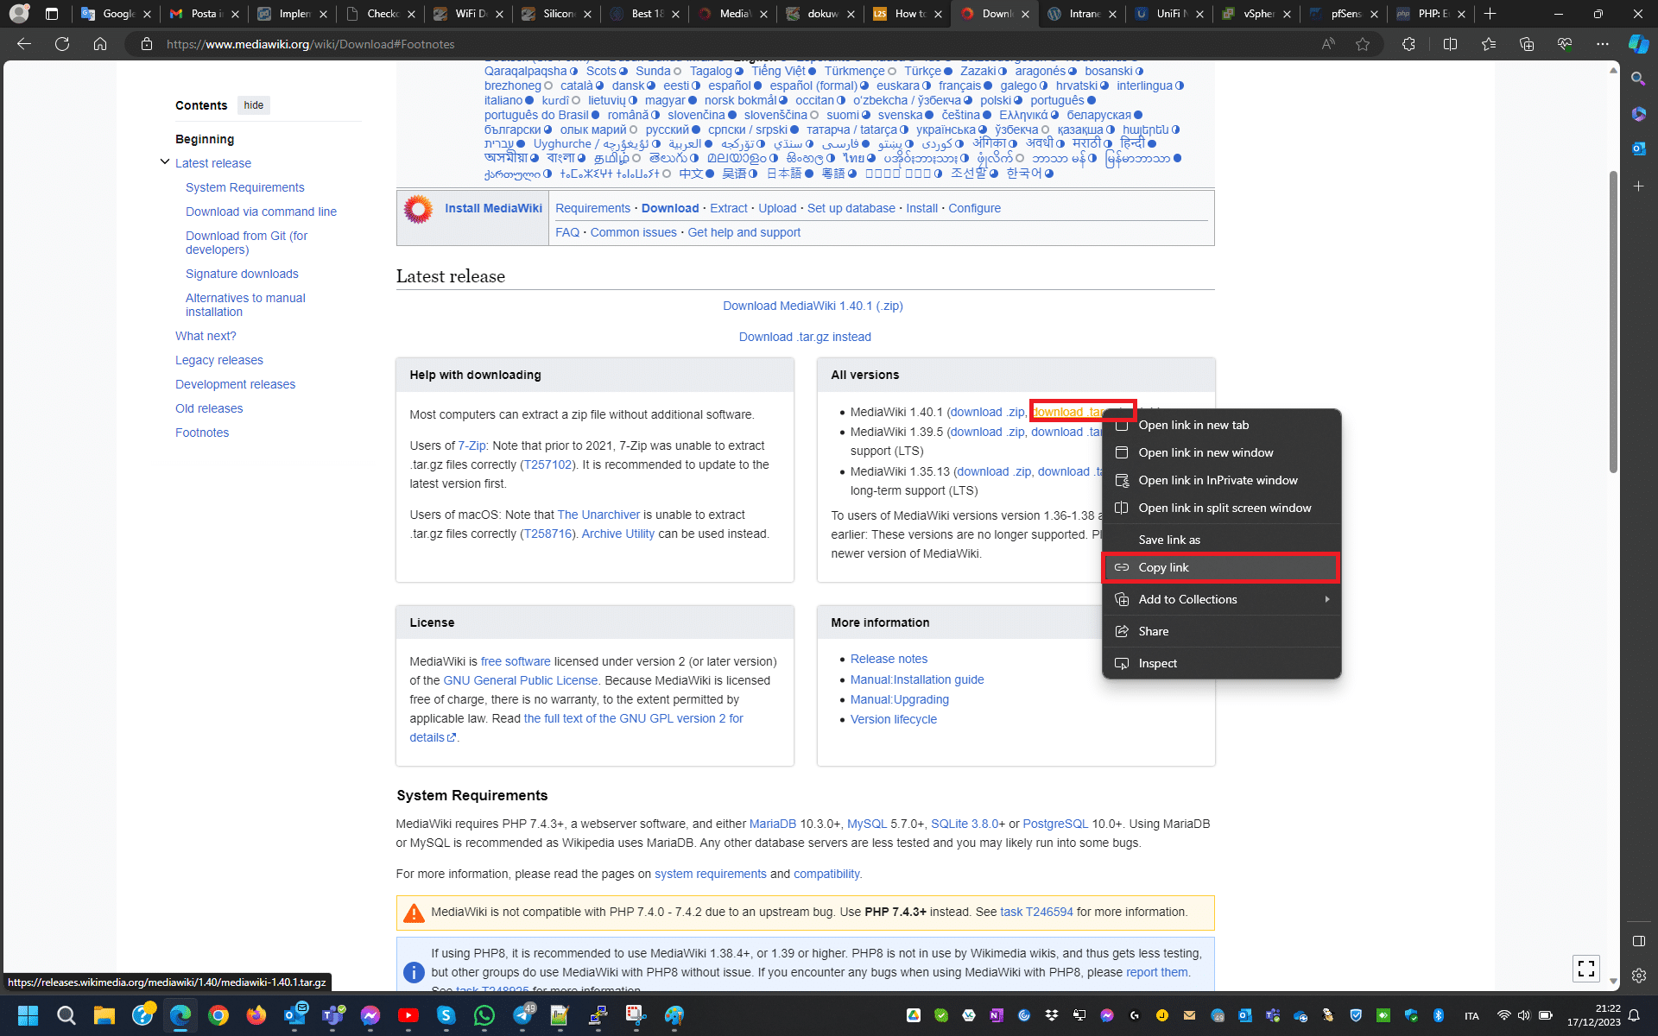Image resolution: width=1658 pixels, height=1036 pixels.
Task: Click the home page icon
Action: click(x=100, y=44)
